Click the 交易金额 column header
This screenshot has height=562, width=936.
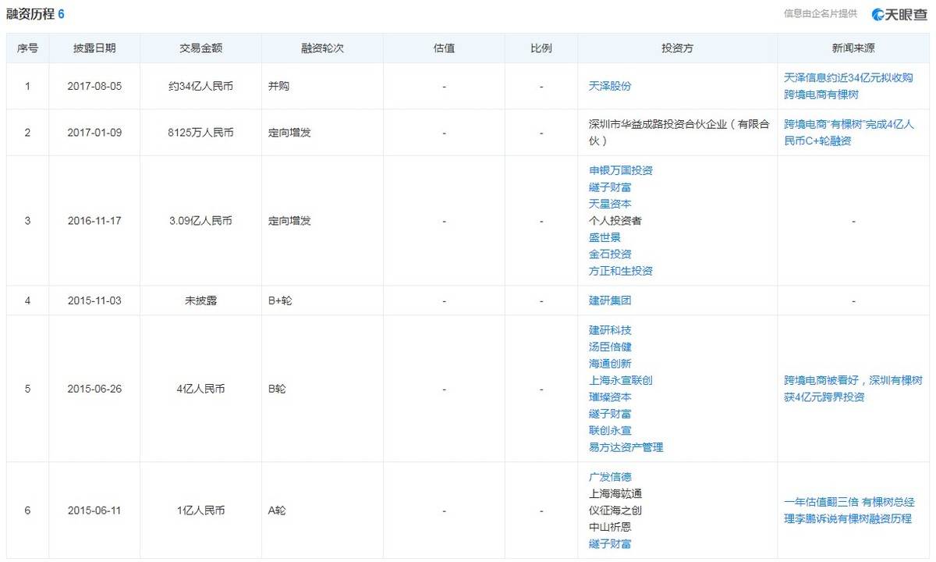pyautogui.click(x=200, y=48)
